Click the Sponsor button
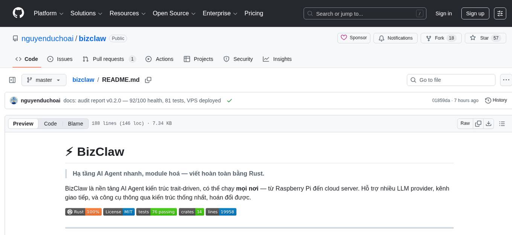This screenshot has height=235, width=512. 354,38
